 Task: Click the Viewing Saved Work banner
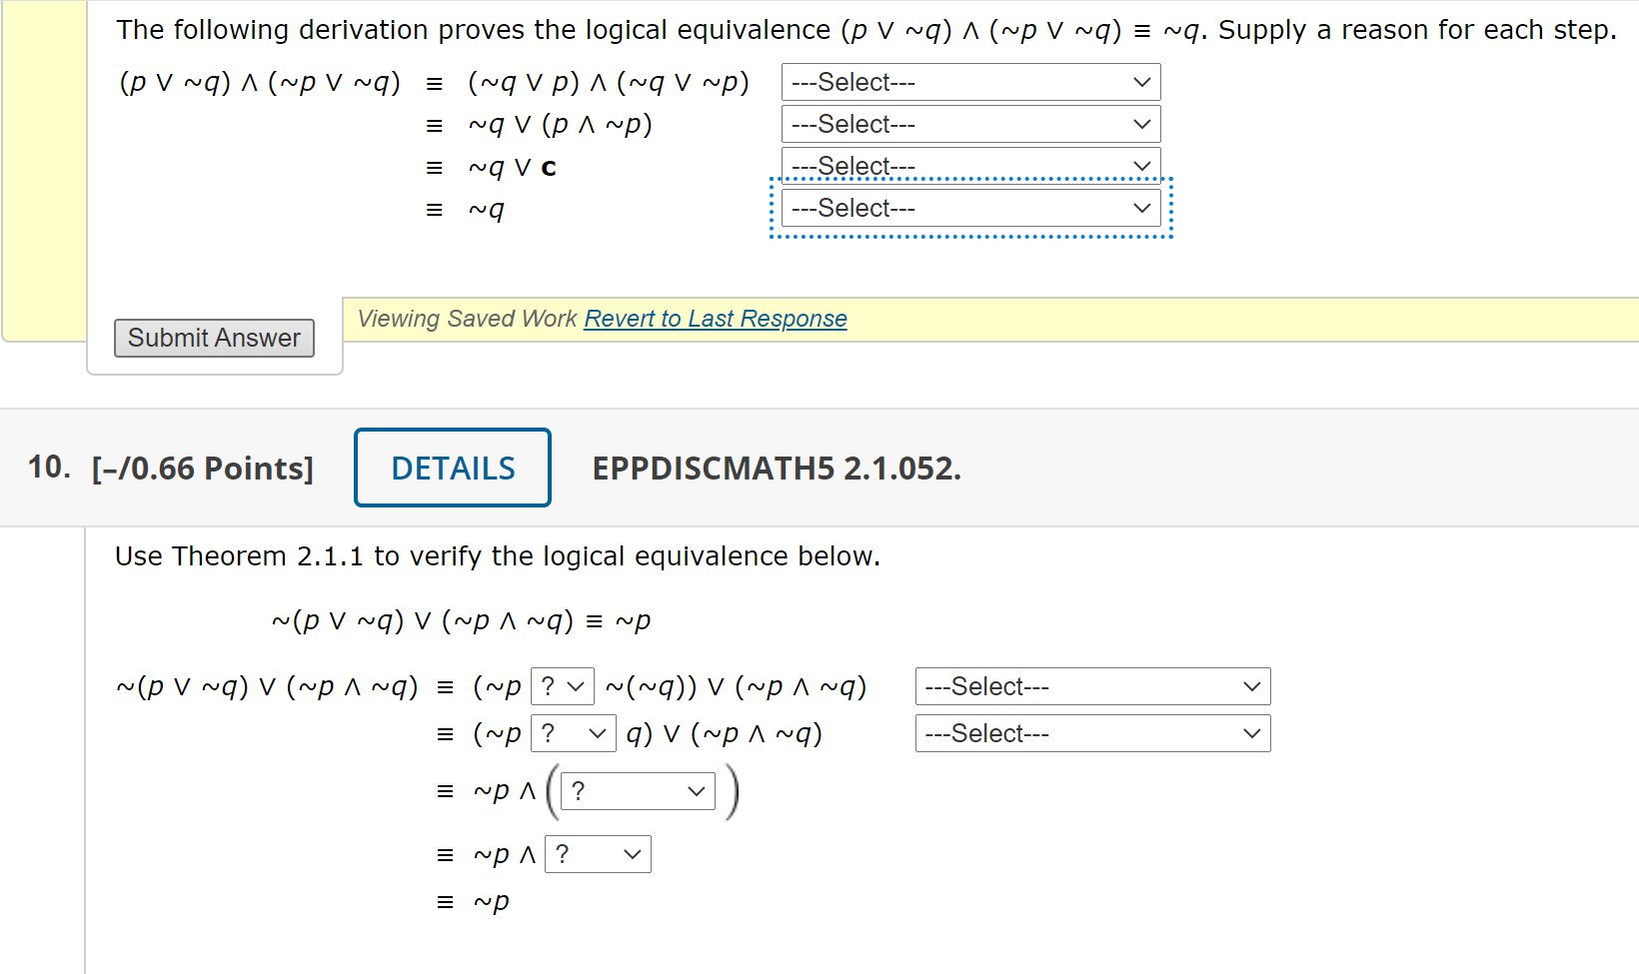[x=466, y=318]
